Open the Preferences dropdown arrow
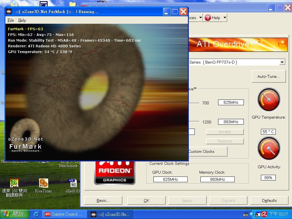Viewport: 292px width, 219px height. (x=200, y=18)
